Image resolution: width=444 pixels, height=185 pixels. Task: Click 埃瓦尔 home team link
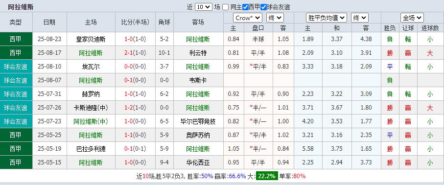(91, 67)
